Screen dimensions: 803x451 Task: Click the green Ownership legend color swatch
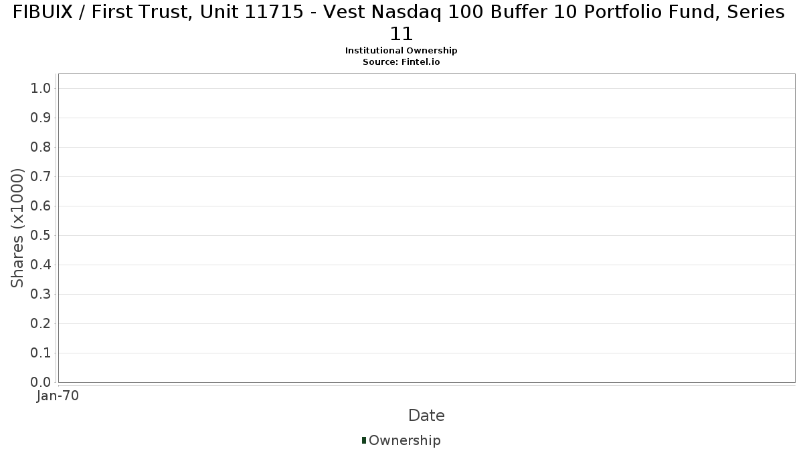pos(364,440)
